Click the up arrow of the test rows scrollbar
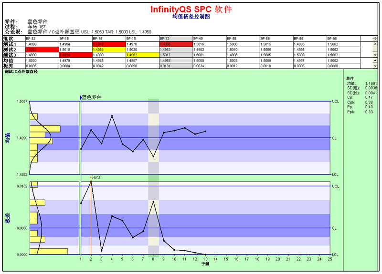382x274 pixels. pyautogui.click(x=375, y=44)
